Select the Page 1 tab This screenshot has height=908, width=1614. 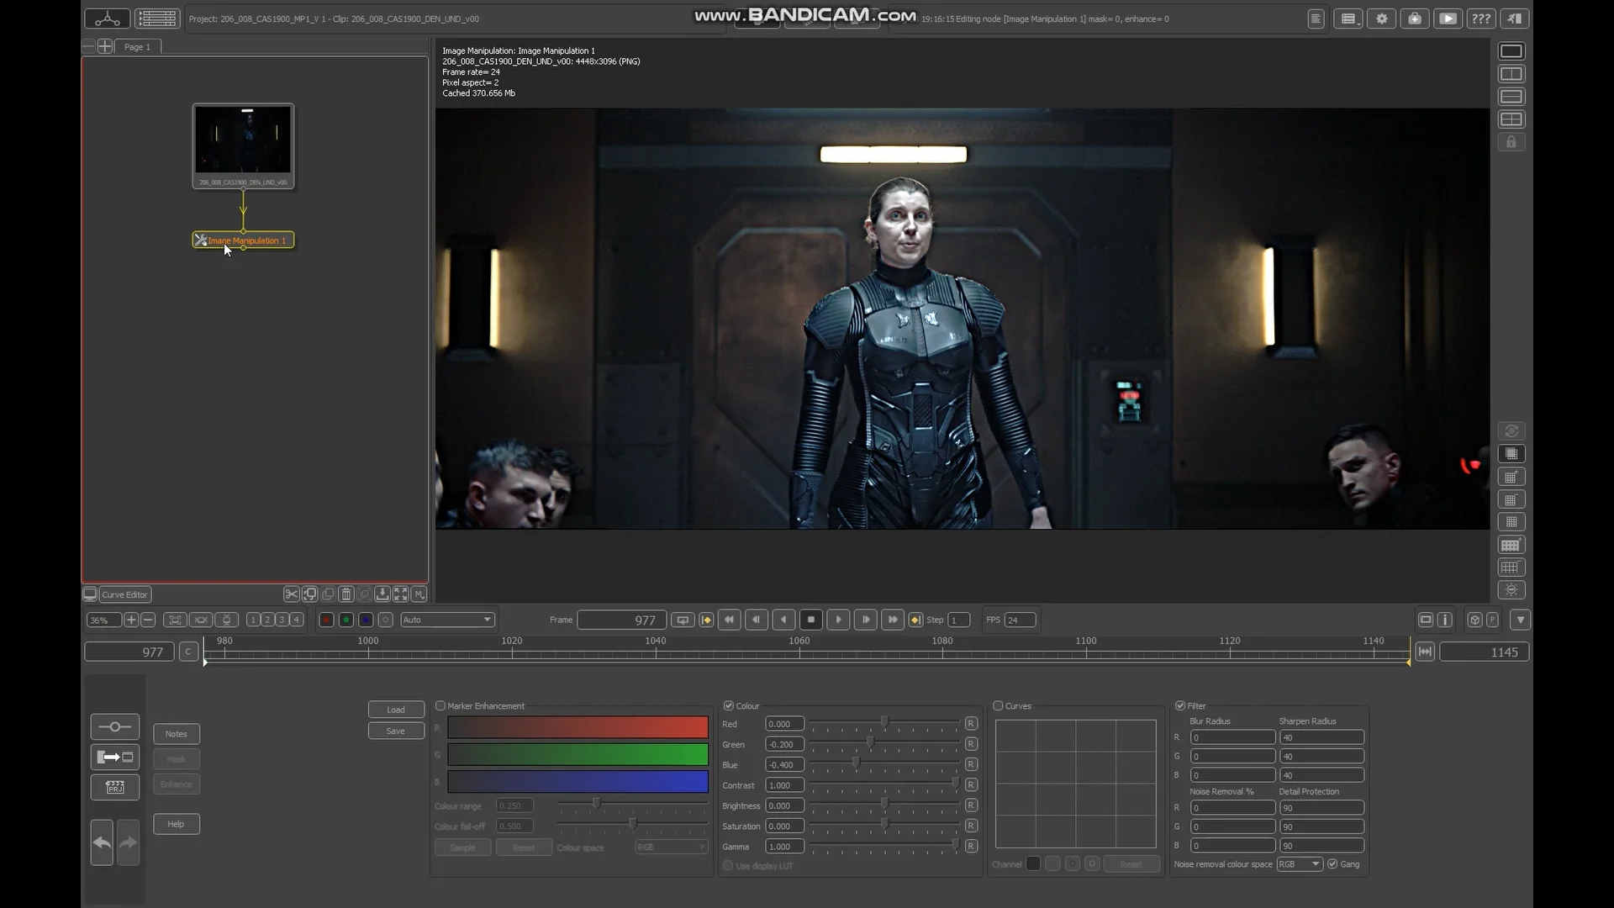[x=138, y=47]
